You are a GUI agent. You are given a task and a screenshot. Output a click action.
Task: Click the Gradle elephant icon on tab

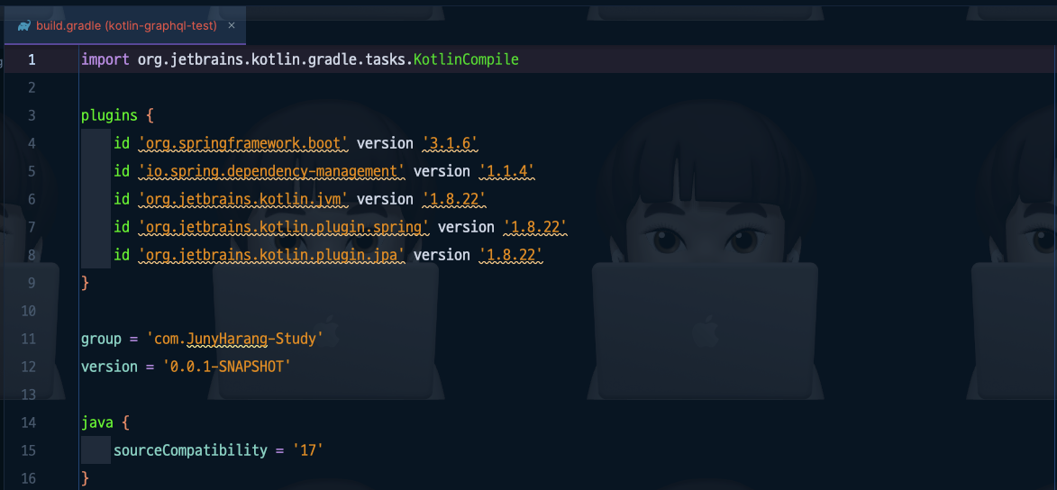tap(24, 25)
